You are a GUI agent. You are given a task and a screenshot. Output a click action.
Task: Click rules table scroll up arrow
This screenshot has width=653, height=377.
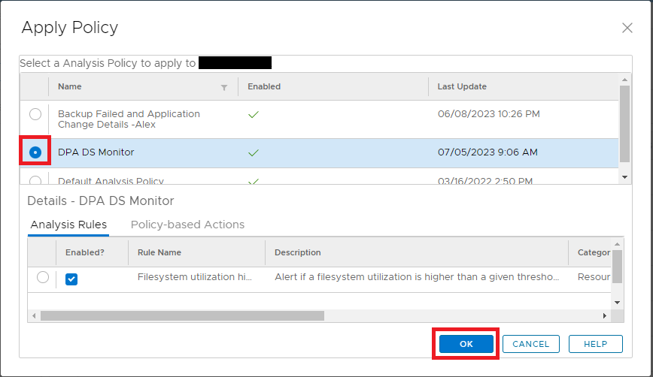tap(617, 244)
